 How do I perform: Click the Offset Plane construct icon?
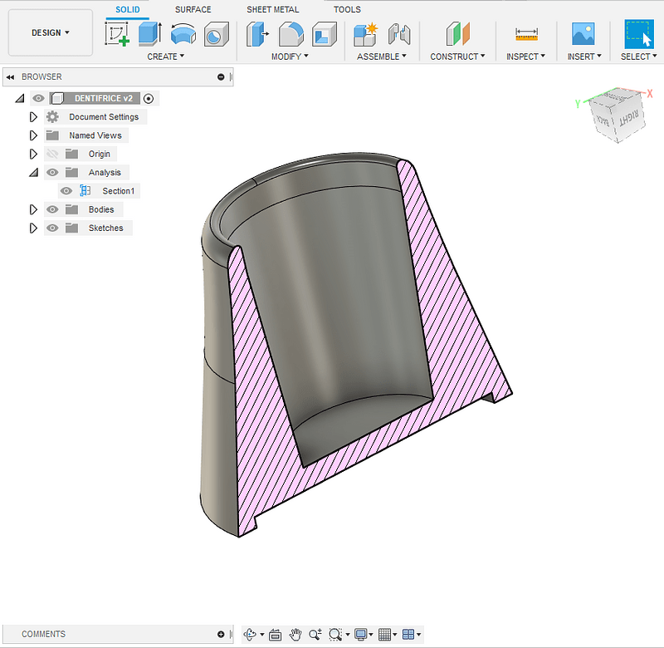(458, 34)
